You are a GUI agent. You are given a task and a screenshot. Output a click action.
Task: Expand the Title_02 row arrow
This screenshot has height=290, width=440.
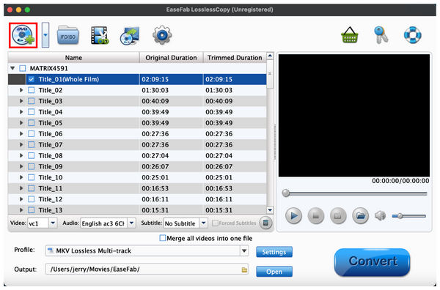21,90
